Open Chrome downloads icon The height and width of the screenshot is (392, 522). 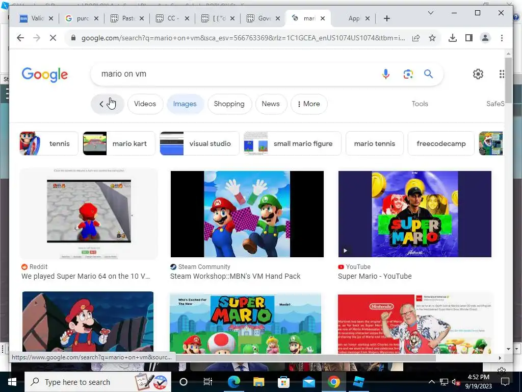[x=453, y=38]
